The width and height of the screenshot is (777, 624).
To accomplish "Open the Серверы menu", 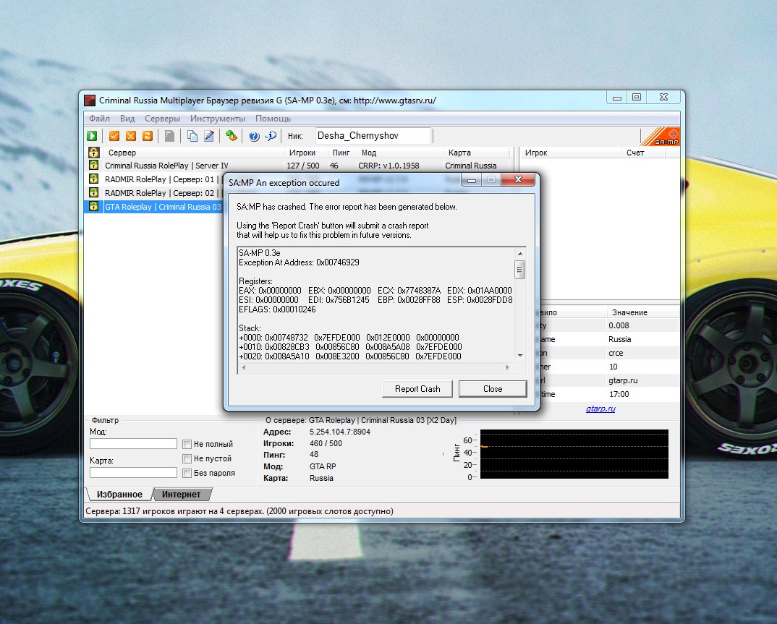I will (x=162, y=119).
